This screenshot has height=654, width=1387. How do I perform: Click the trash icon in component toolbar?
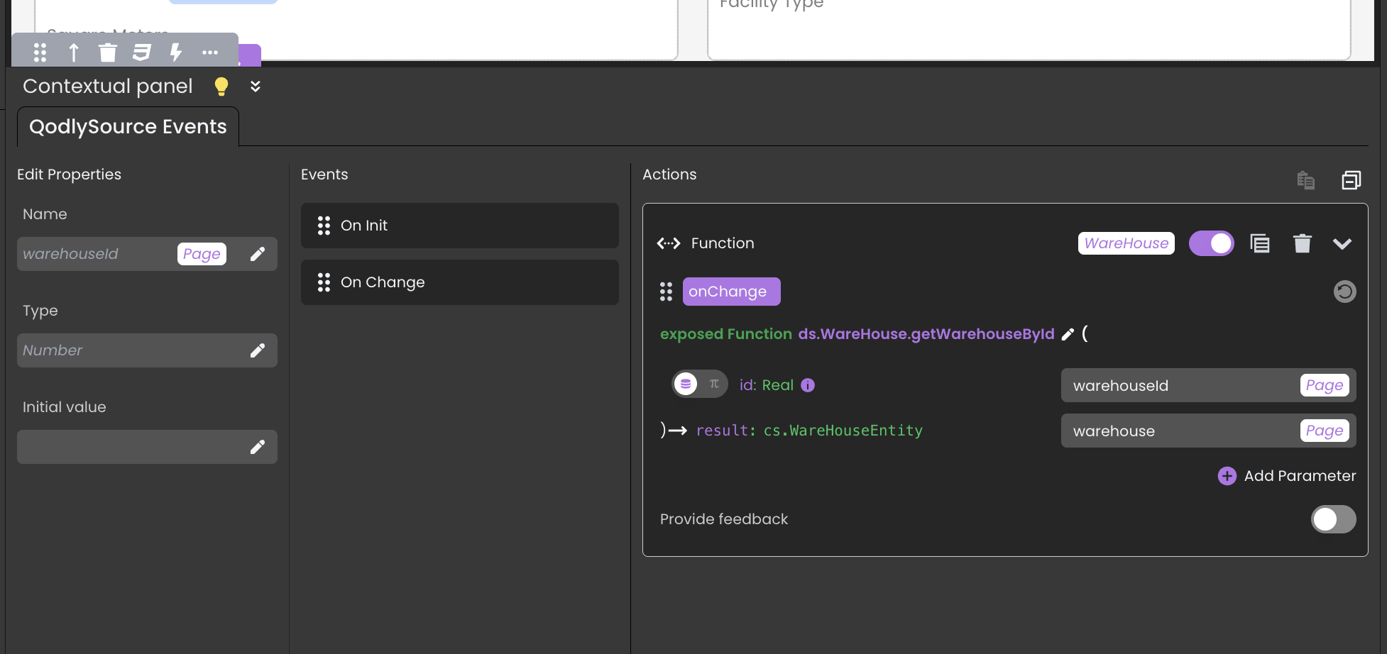click(107, 52)
